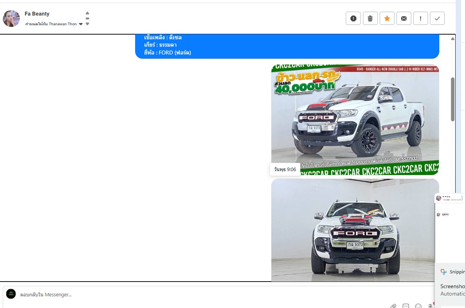The image size is (465, 308).
Task: Click the chat scrollbar up arrow
Action: [x=453, y=39]
